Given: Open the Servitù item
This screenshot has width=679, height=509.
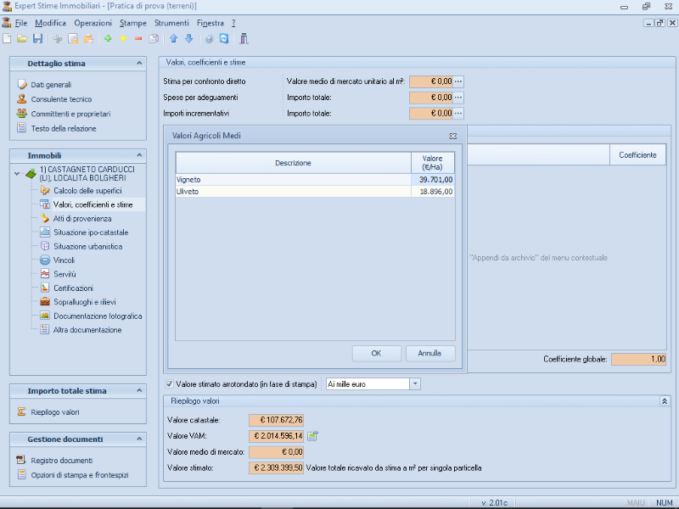Looking at the screenshot, I should 65,274.
